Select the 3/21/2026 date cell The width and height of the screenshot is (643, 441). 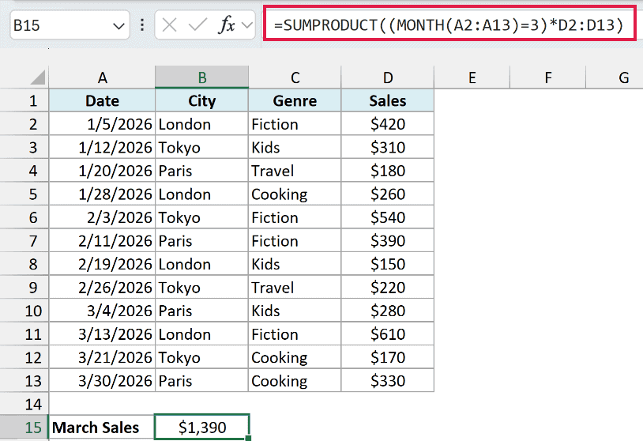102,357
